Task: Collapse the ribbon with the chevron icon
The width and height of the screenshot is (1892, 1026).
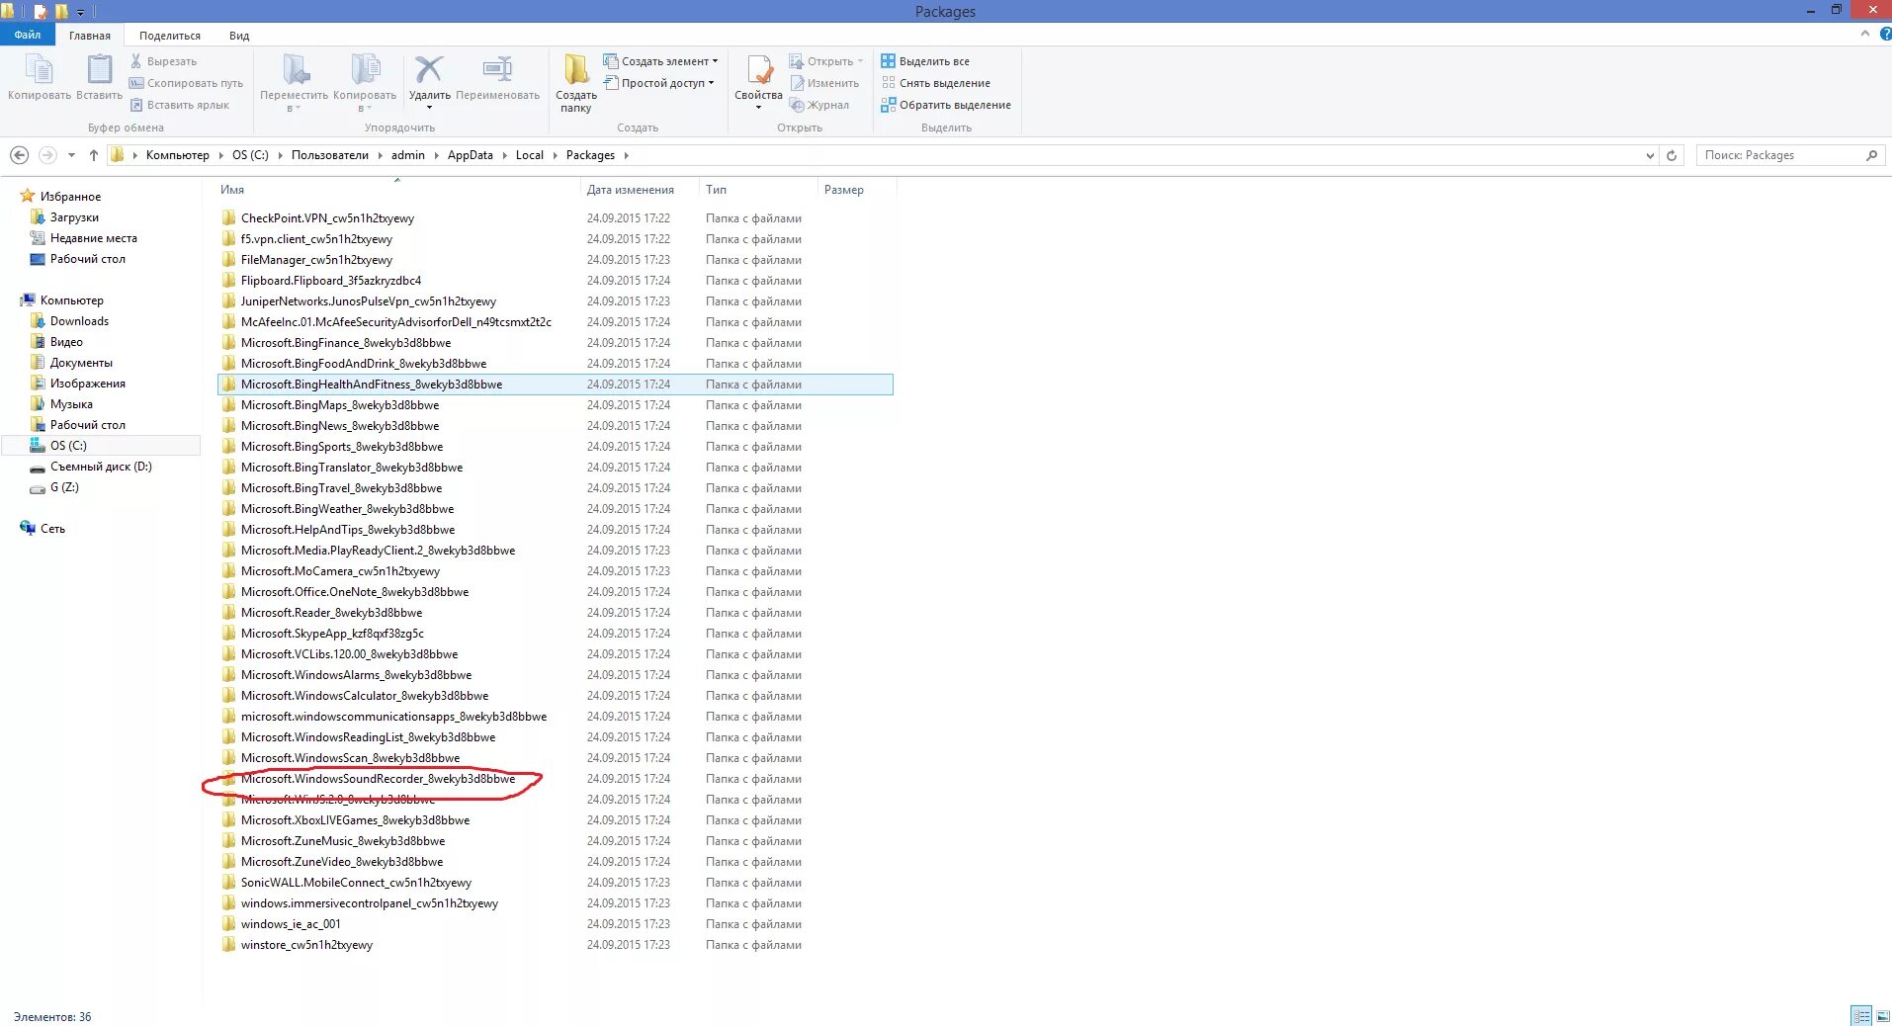Action: 1865,34
